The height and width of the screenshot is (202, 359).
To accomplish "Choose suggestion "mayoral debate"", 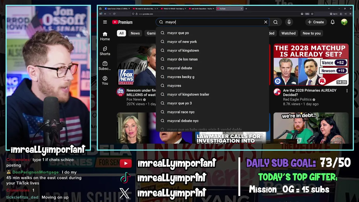I will pyautogui.click(x=212, y=68).
